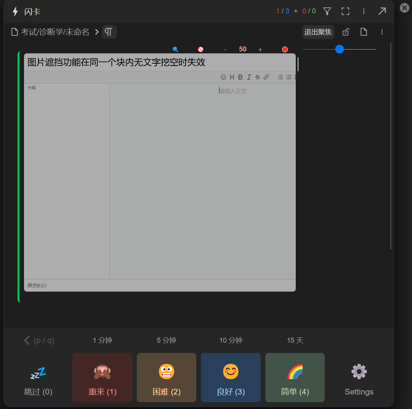Pick the red mask color swatch

[x=285, y=49]
